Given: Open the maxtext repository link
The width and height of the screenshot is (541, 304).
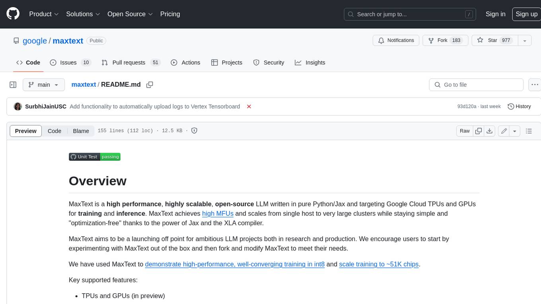Looking at the screenshot, I should (x=68, y=41).
